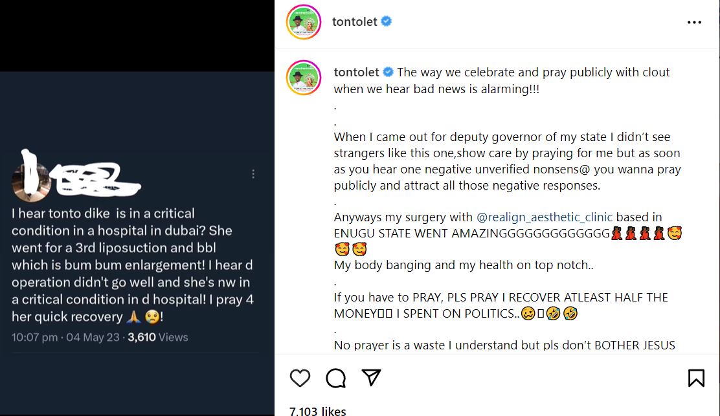Click the praying hands emoji in the tweet

(133, 317)
